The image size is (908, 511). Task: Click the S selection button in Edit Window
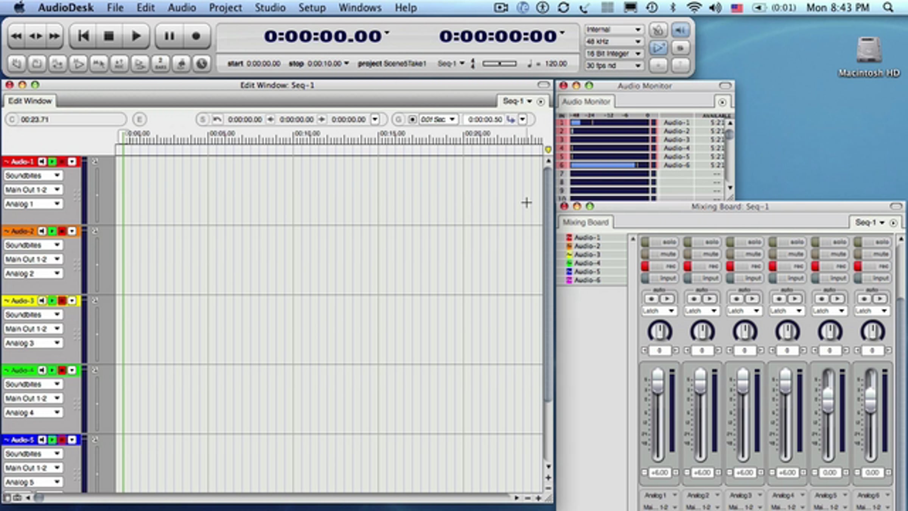click(203, 120)
